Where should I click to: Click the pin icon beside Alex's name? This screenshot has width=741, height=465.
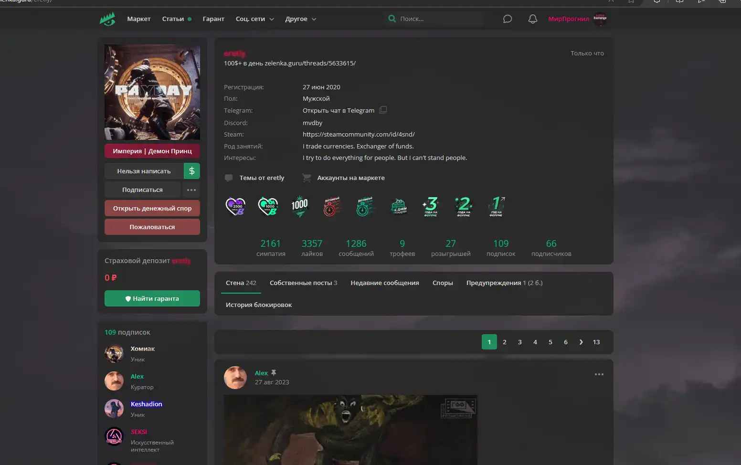(274, 373)
